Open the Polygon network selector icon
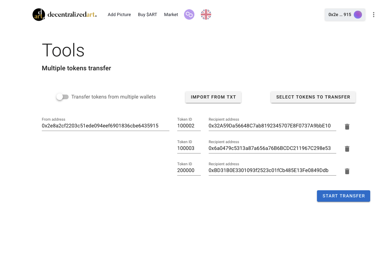Screen dimensions: 392x267 [189, 15]
